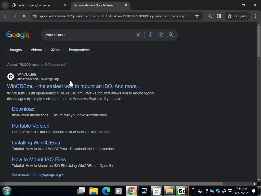Search by image with the Lens icon

(x=161, y=35)
